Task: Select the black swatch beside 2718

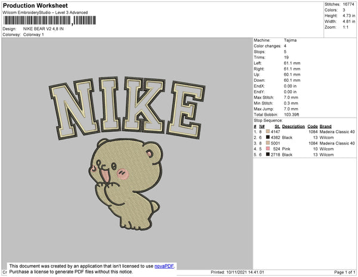Action: coord(268,154)
